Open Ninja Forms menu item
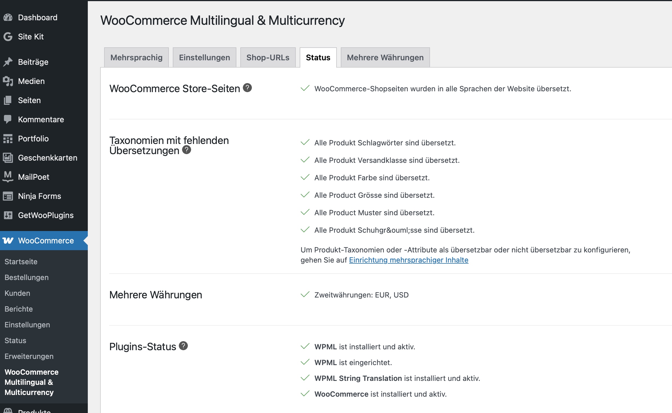The height and width of the screenshot is (413, 672). (x=44, y=196)
